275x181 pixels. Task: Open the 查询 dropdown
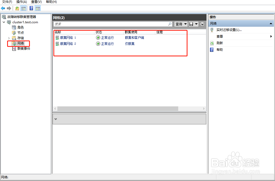pyautogui.click(x=181, y=24)
